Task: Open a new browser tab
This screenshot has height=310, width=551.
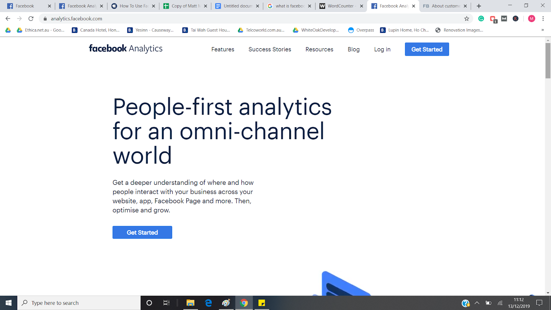Action: coord(479,6)
